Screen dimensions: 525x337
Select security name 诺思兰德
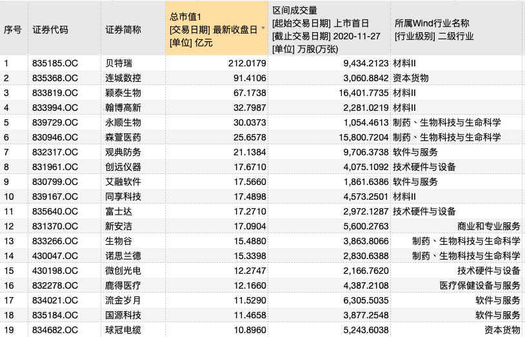tap(123, 256)
